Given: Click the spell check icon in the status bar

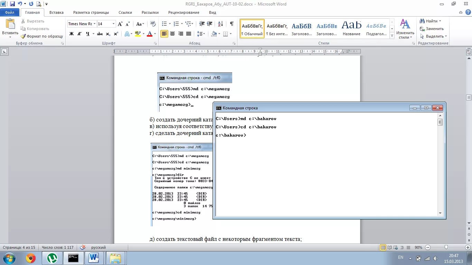Looking at the screenshot, I should [x=83, y=247].
